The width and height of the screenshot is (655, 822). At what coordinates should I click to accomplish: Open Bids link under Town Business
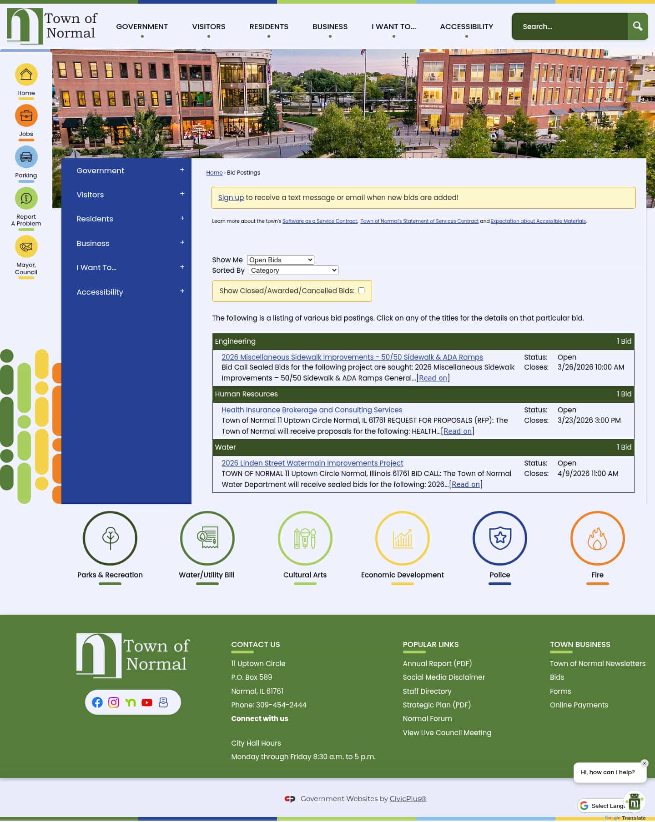(557, 677)
